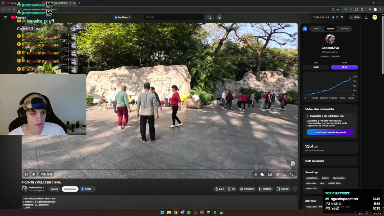384x216 pixels.
Task: Click the browser address bar URL
Action: [x=40, y=10]
